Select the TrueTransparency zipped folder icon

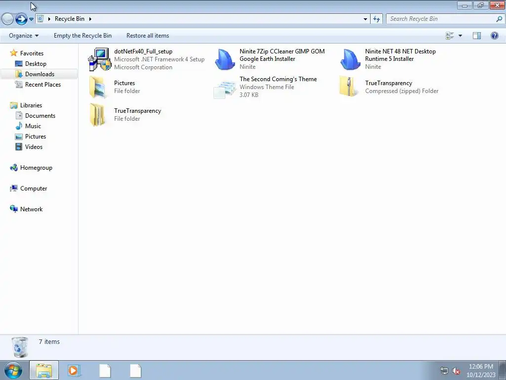[x=348, y=86]
